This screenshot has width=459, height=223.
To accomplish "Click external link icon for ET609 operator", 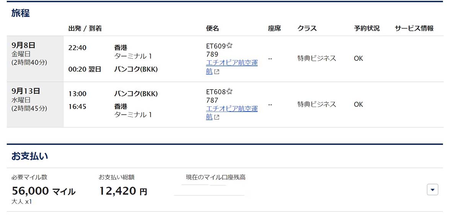I will [216, 72].
